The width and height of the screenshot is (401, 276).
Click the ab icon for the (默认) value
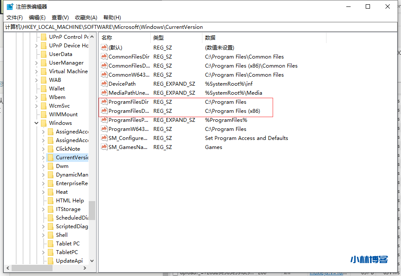tap(104, 48)
